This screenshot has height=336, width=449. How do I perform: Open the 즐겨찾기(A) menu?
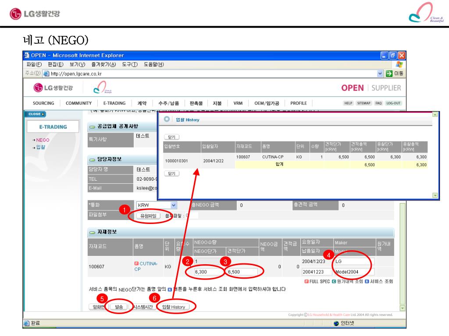(103, 64)
